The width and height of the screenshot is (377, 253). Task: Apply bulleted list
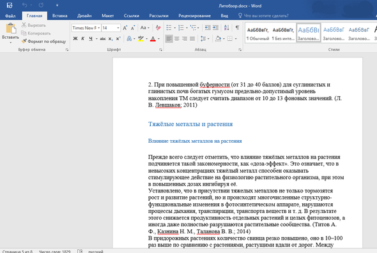pyautogui.click(x=169, y=28)
